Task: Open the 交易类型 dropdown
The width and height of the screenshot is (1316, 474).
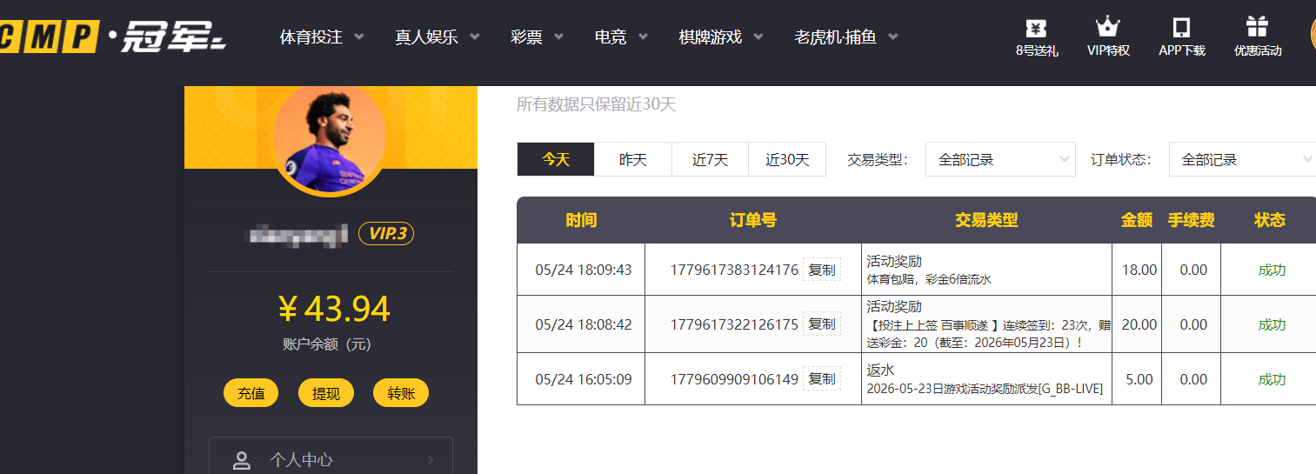Action: point(1000,159)
